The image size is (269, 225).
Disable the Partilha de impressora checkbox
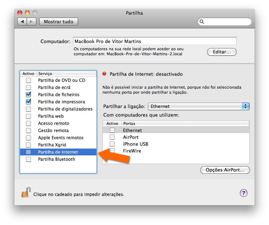point(28,102)
